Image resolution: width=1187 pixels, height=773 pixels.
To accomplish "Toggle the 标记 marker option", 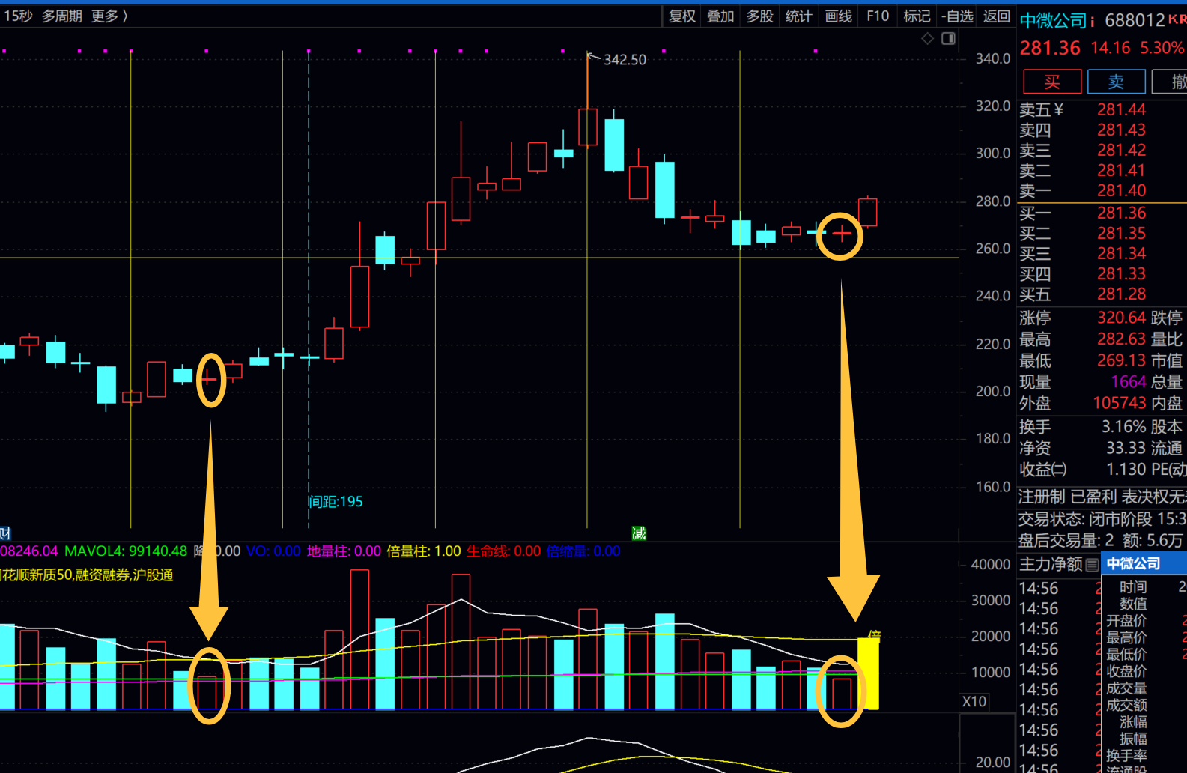I will coord(917,16).
